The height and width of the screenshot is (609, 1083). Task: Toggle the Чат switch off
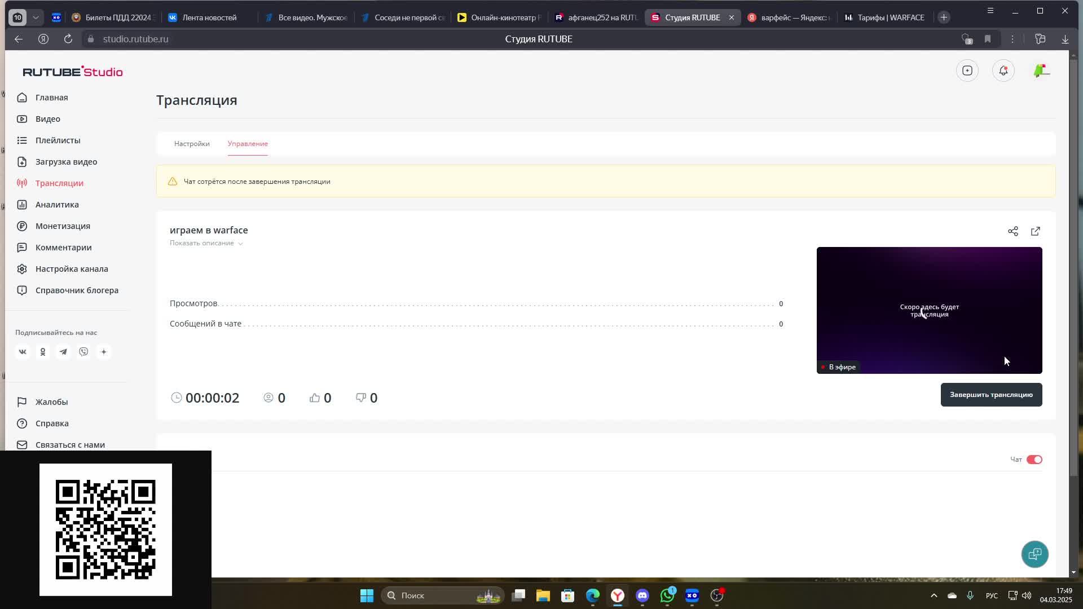1034,460
